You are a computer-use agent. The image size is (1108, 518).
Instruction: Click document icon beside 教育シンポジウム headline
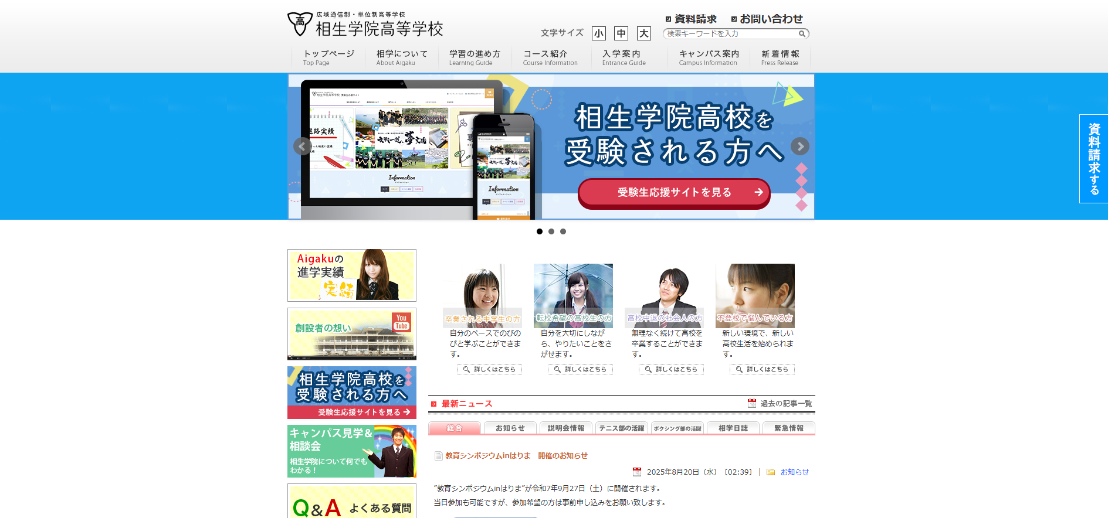438,456
